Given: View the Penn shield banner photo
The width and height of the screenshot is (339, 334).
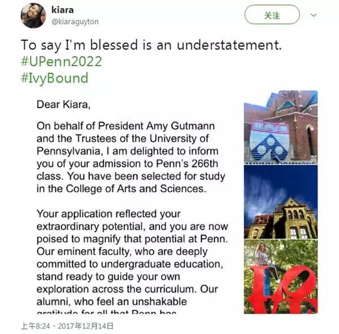Looking at the screenshot, I should click(x=280, y=127).
